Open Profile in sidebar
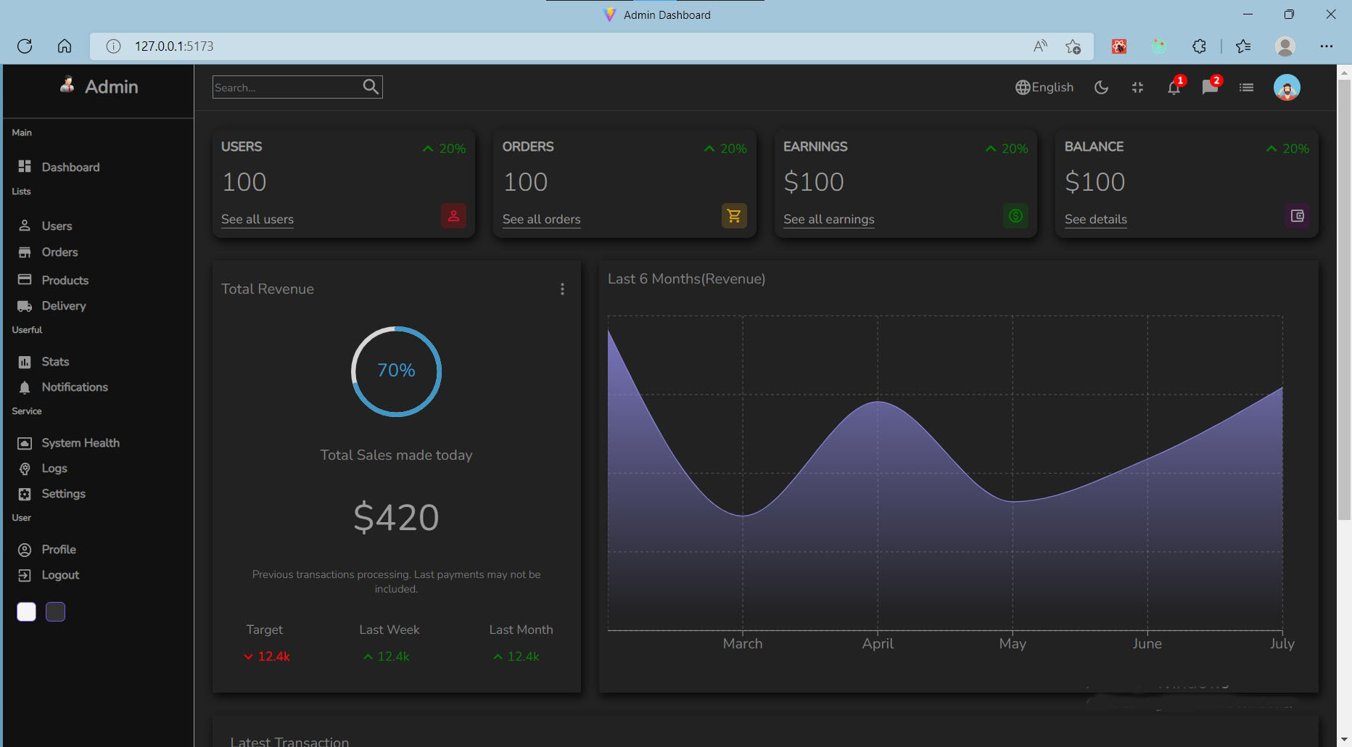The image size is (1352, 747). (x=47, y=549)
